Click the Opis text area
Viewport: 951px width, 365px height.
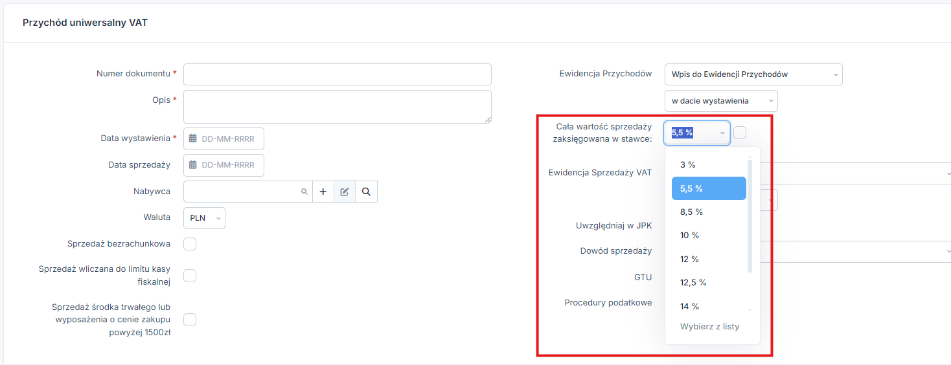pyautogui.click(x=338, y=107)
